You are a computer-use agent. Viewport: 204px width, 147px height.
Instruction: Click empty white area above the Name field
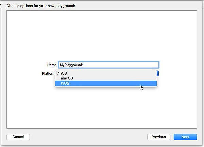click(102, 37)
